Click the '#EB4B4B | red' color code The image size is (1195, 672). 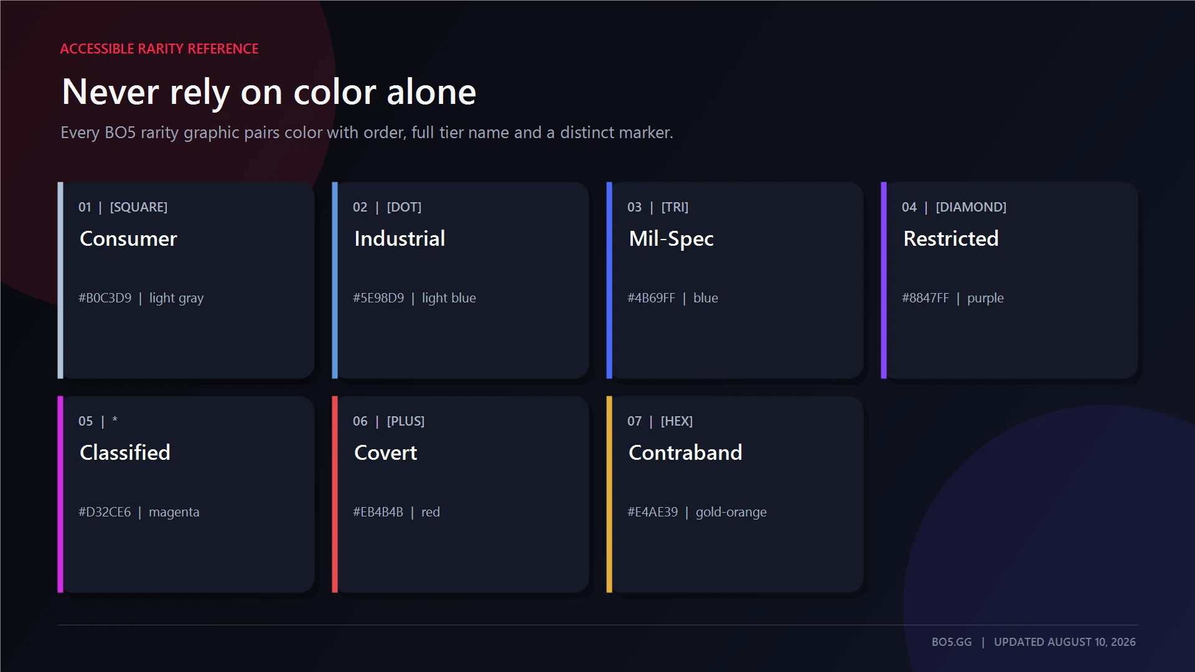click(396, 512)
